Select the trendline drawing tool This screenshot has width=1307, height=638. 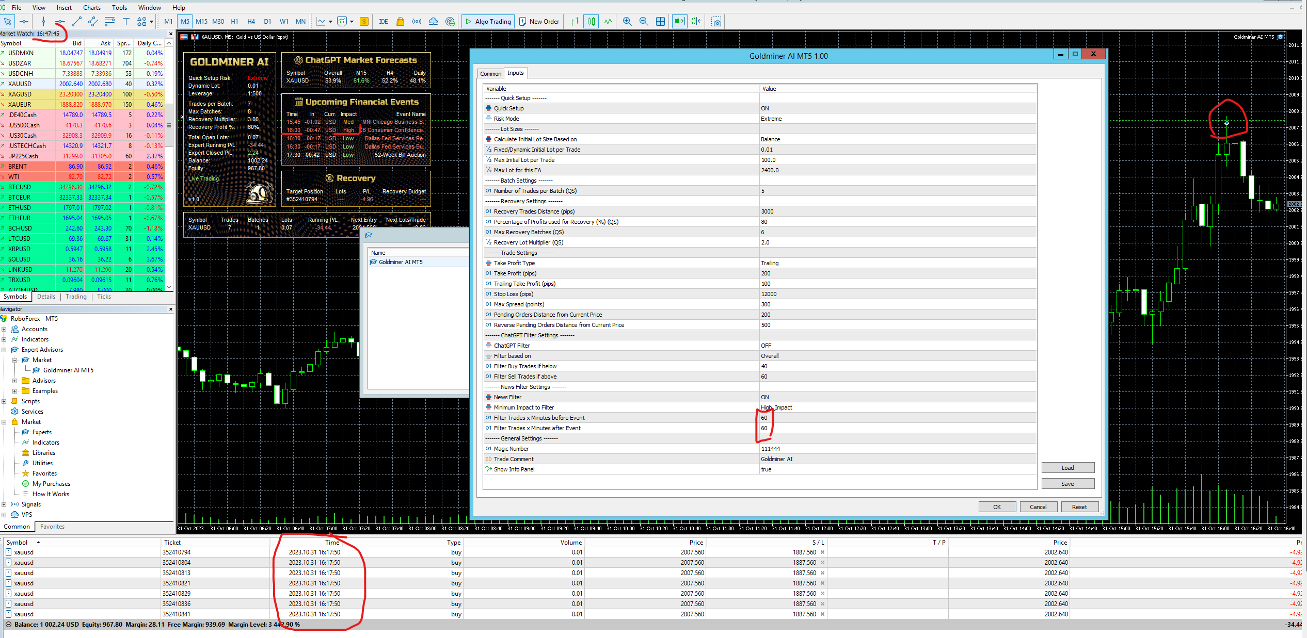click(76, 22)
